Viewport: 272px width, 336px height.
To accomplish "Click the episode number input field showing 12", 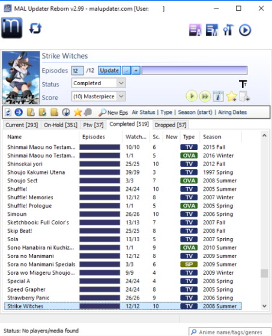I will 77,71.
